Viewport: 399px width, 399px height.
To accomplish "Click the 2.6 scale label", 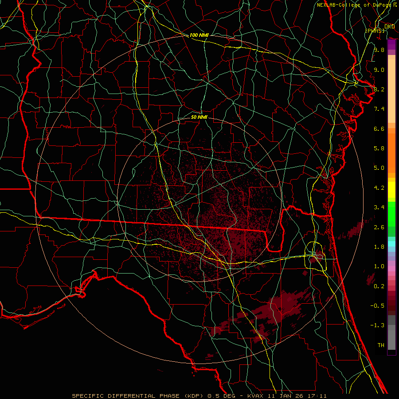I will (x=379, y=227).
